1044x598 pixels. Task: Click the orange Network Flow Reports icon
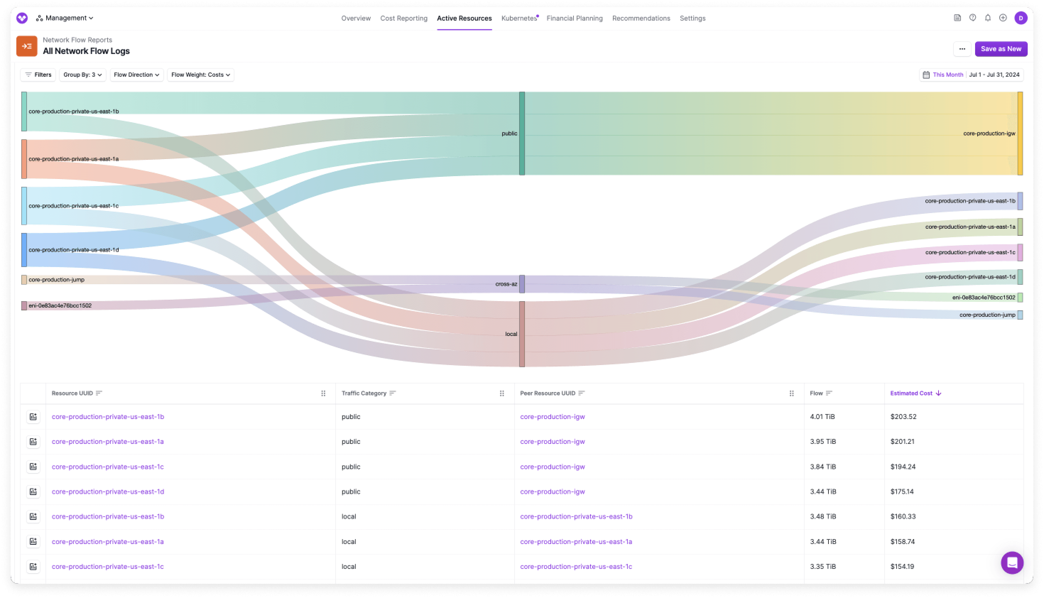click(27, 46)
